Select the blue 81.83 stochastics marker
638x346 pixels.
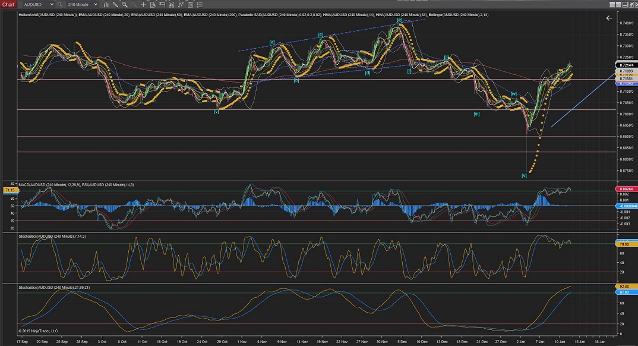click(x=626, y=292)
